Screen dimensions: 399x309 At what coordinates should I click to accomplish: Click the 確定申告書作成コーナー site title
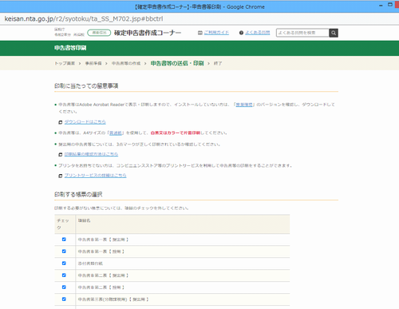(x=148, y=33)
